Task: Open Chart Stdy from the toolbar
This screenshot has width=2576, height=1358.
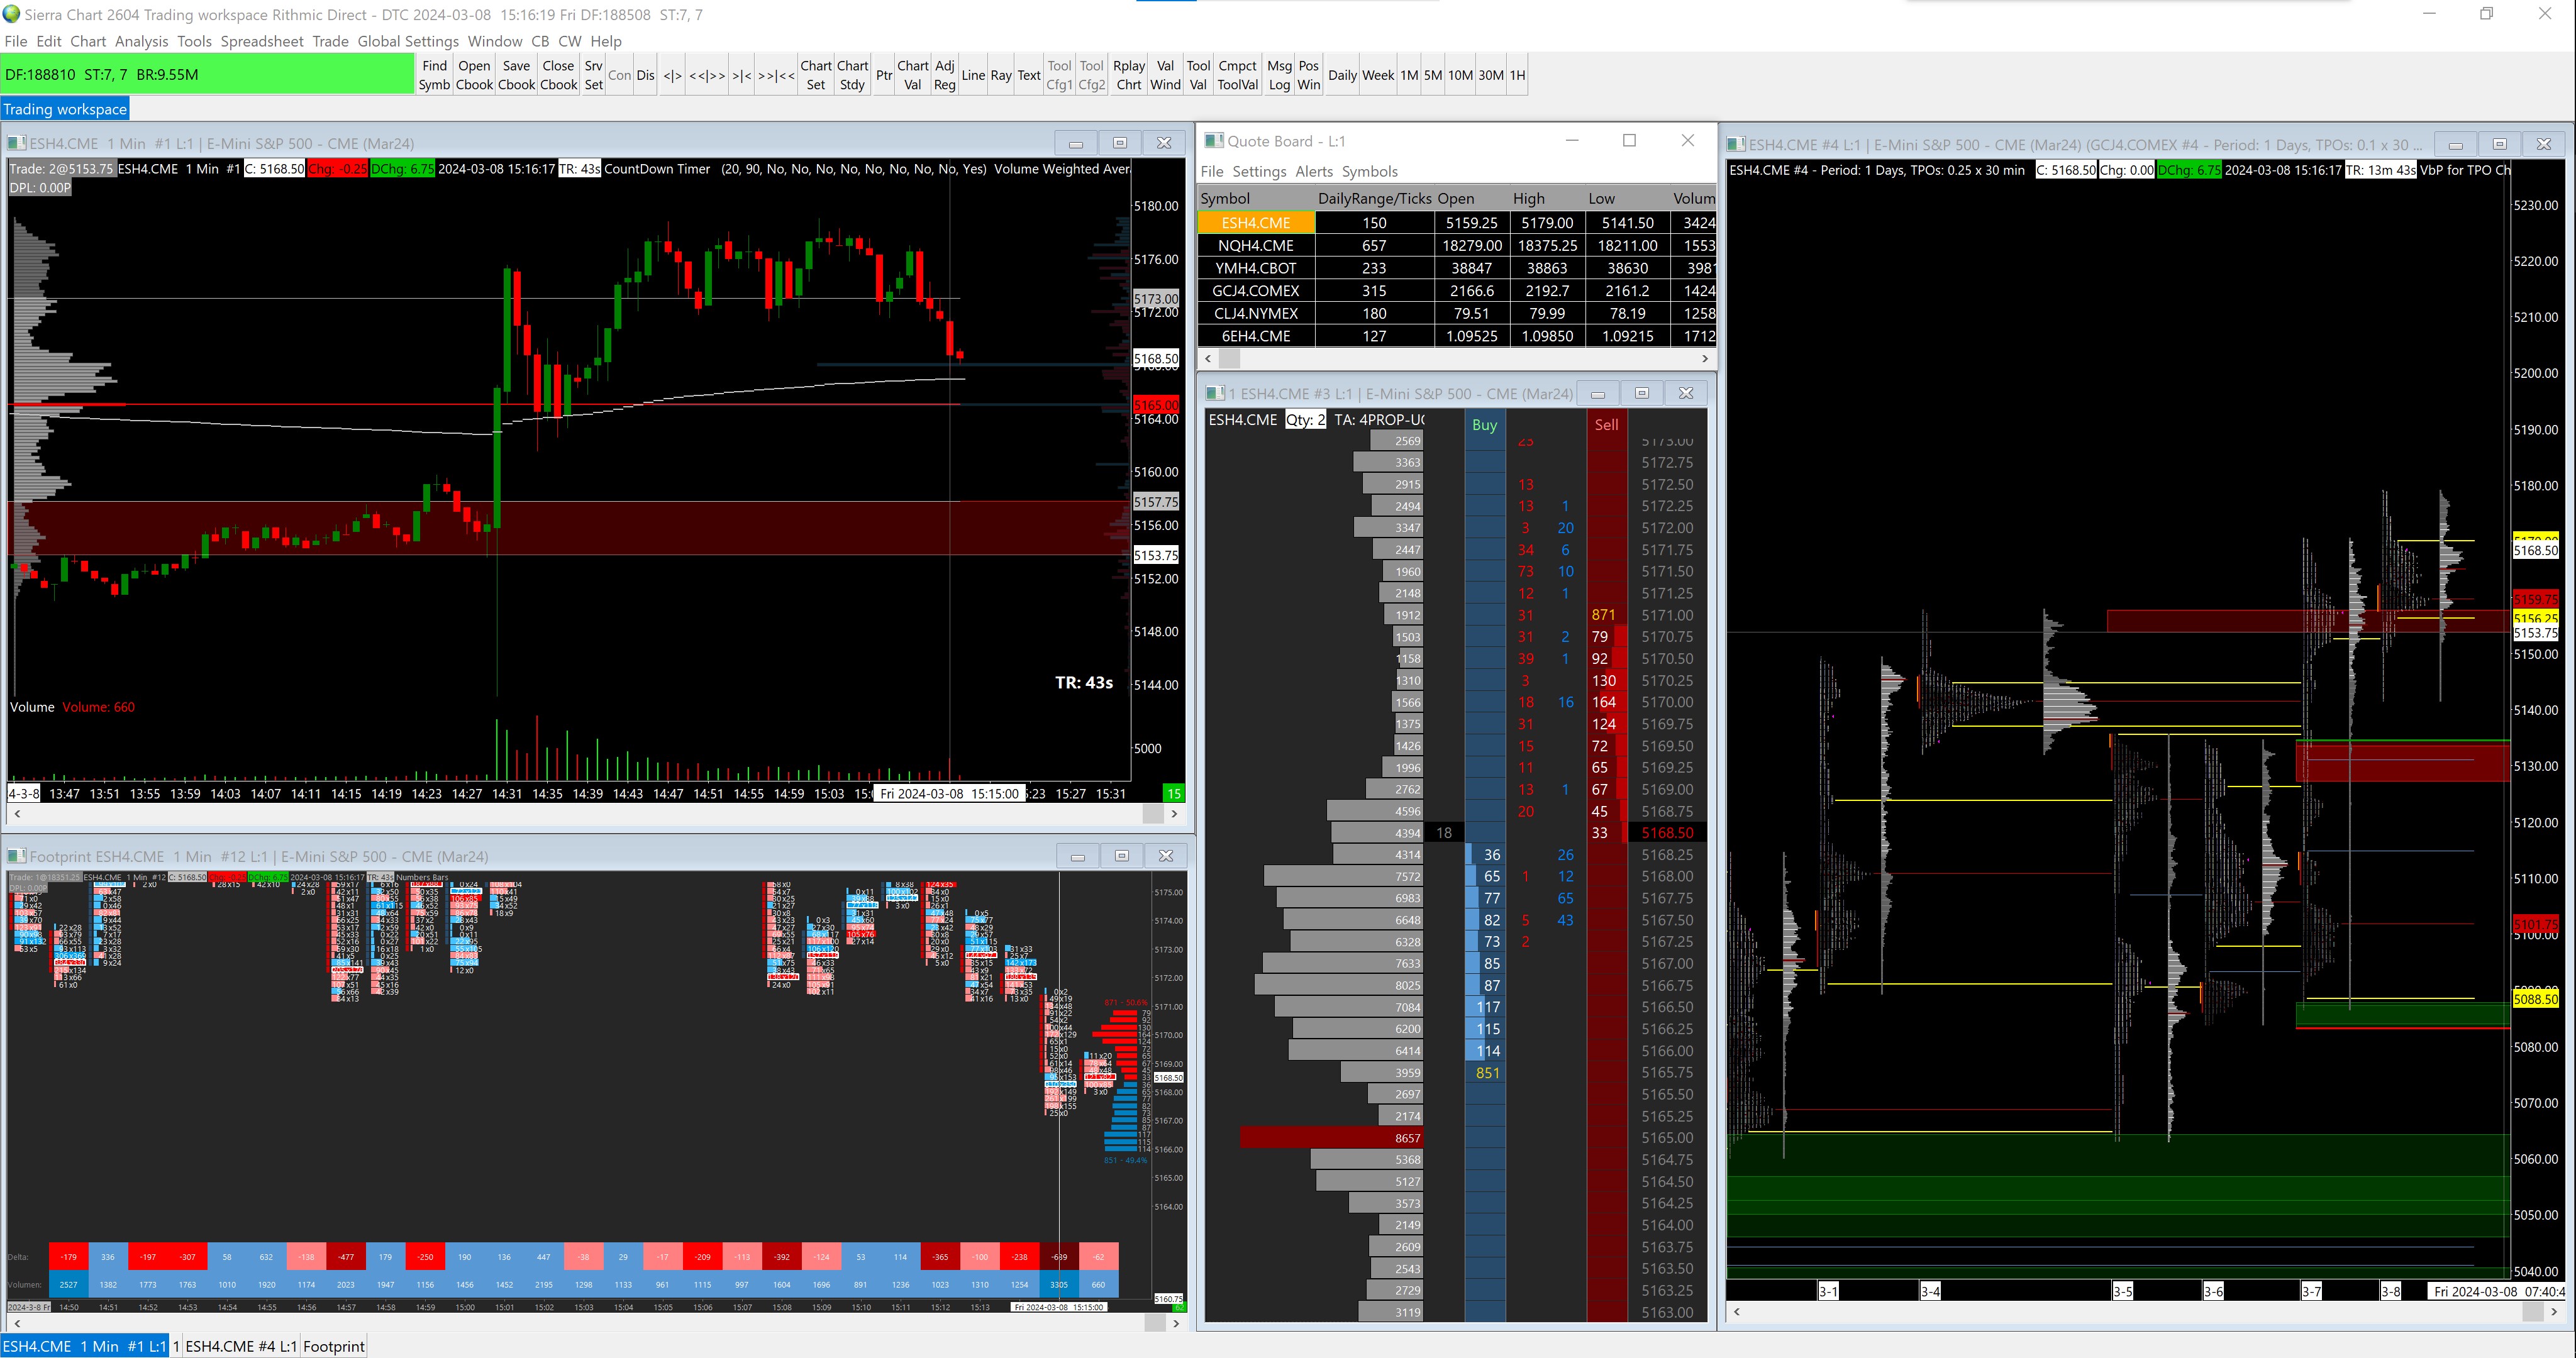Action: [x=852, y=75]
